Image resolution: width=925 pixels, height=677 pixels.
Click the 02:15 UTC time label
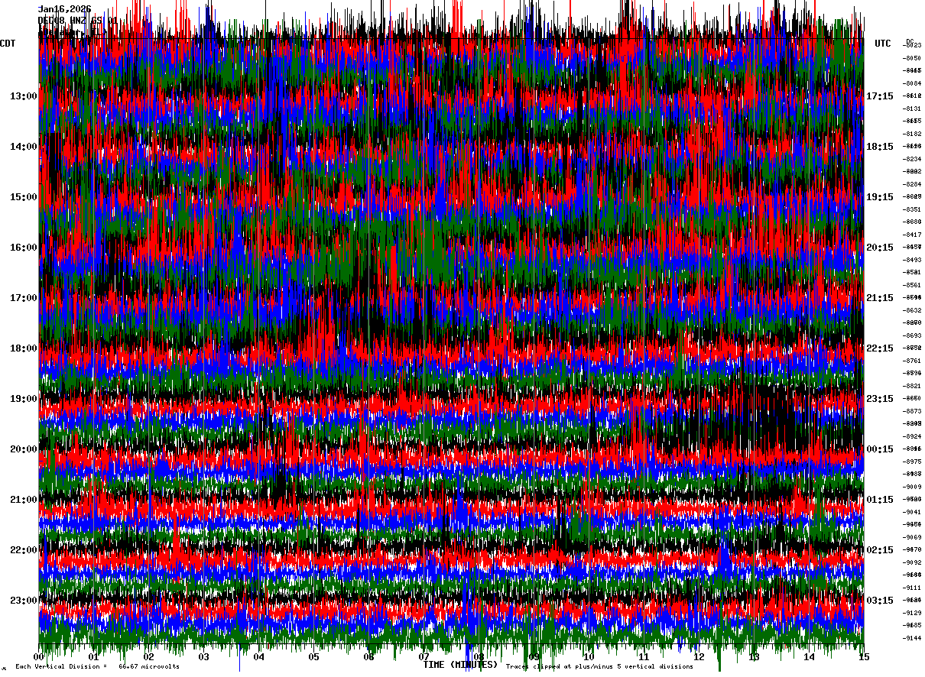pos(880,550)
